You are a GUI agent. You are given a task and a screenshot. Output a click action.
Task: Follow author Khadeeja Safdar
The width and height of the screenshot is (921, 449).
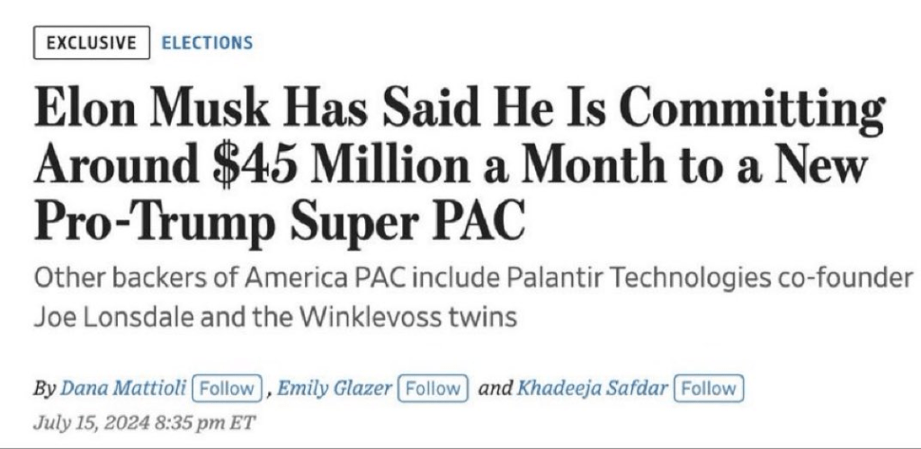click(710, 389)
